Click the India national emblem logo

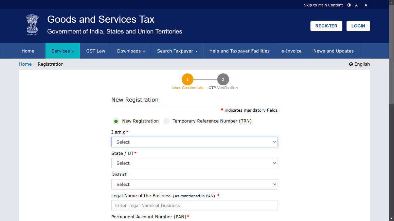32,24
